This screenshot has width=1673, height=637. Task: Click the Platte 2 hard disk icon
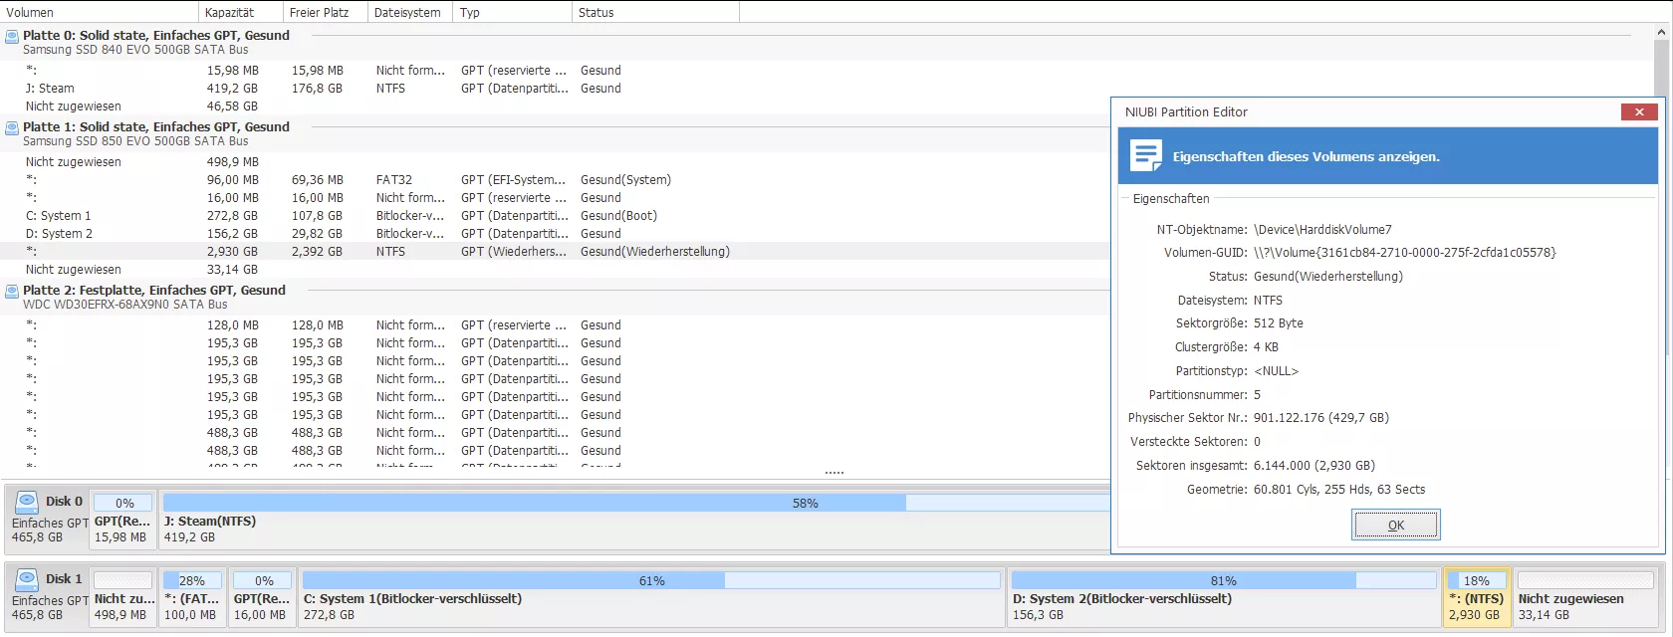coord(12,292)
